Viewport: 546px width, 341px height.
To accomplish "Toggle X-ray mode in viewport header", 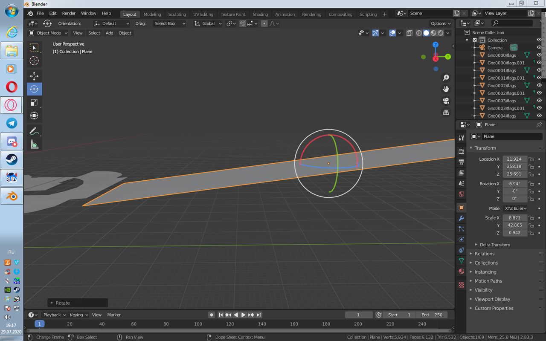I will pyautogui.click(x=409, y=33).
